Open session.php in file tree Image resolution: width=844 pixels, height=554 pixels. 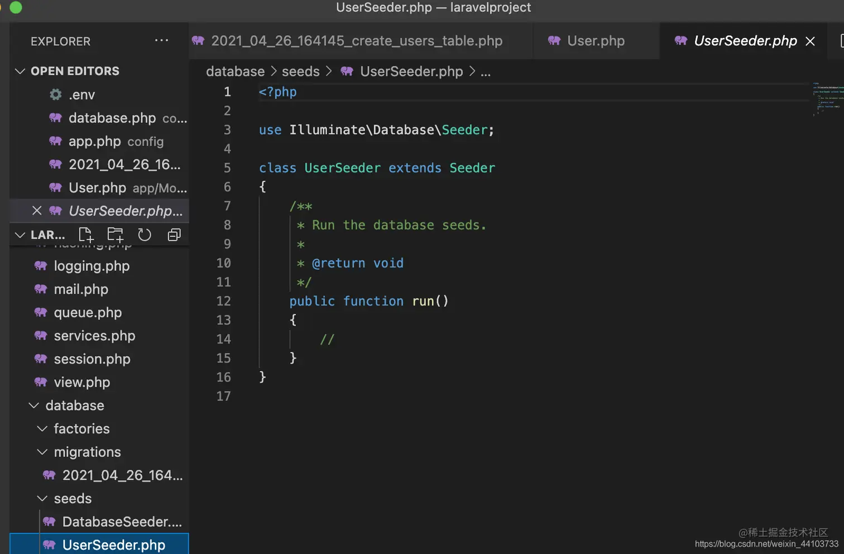(x=99, y=359)
